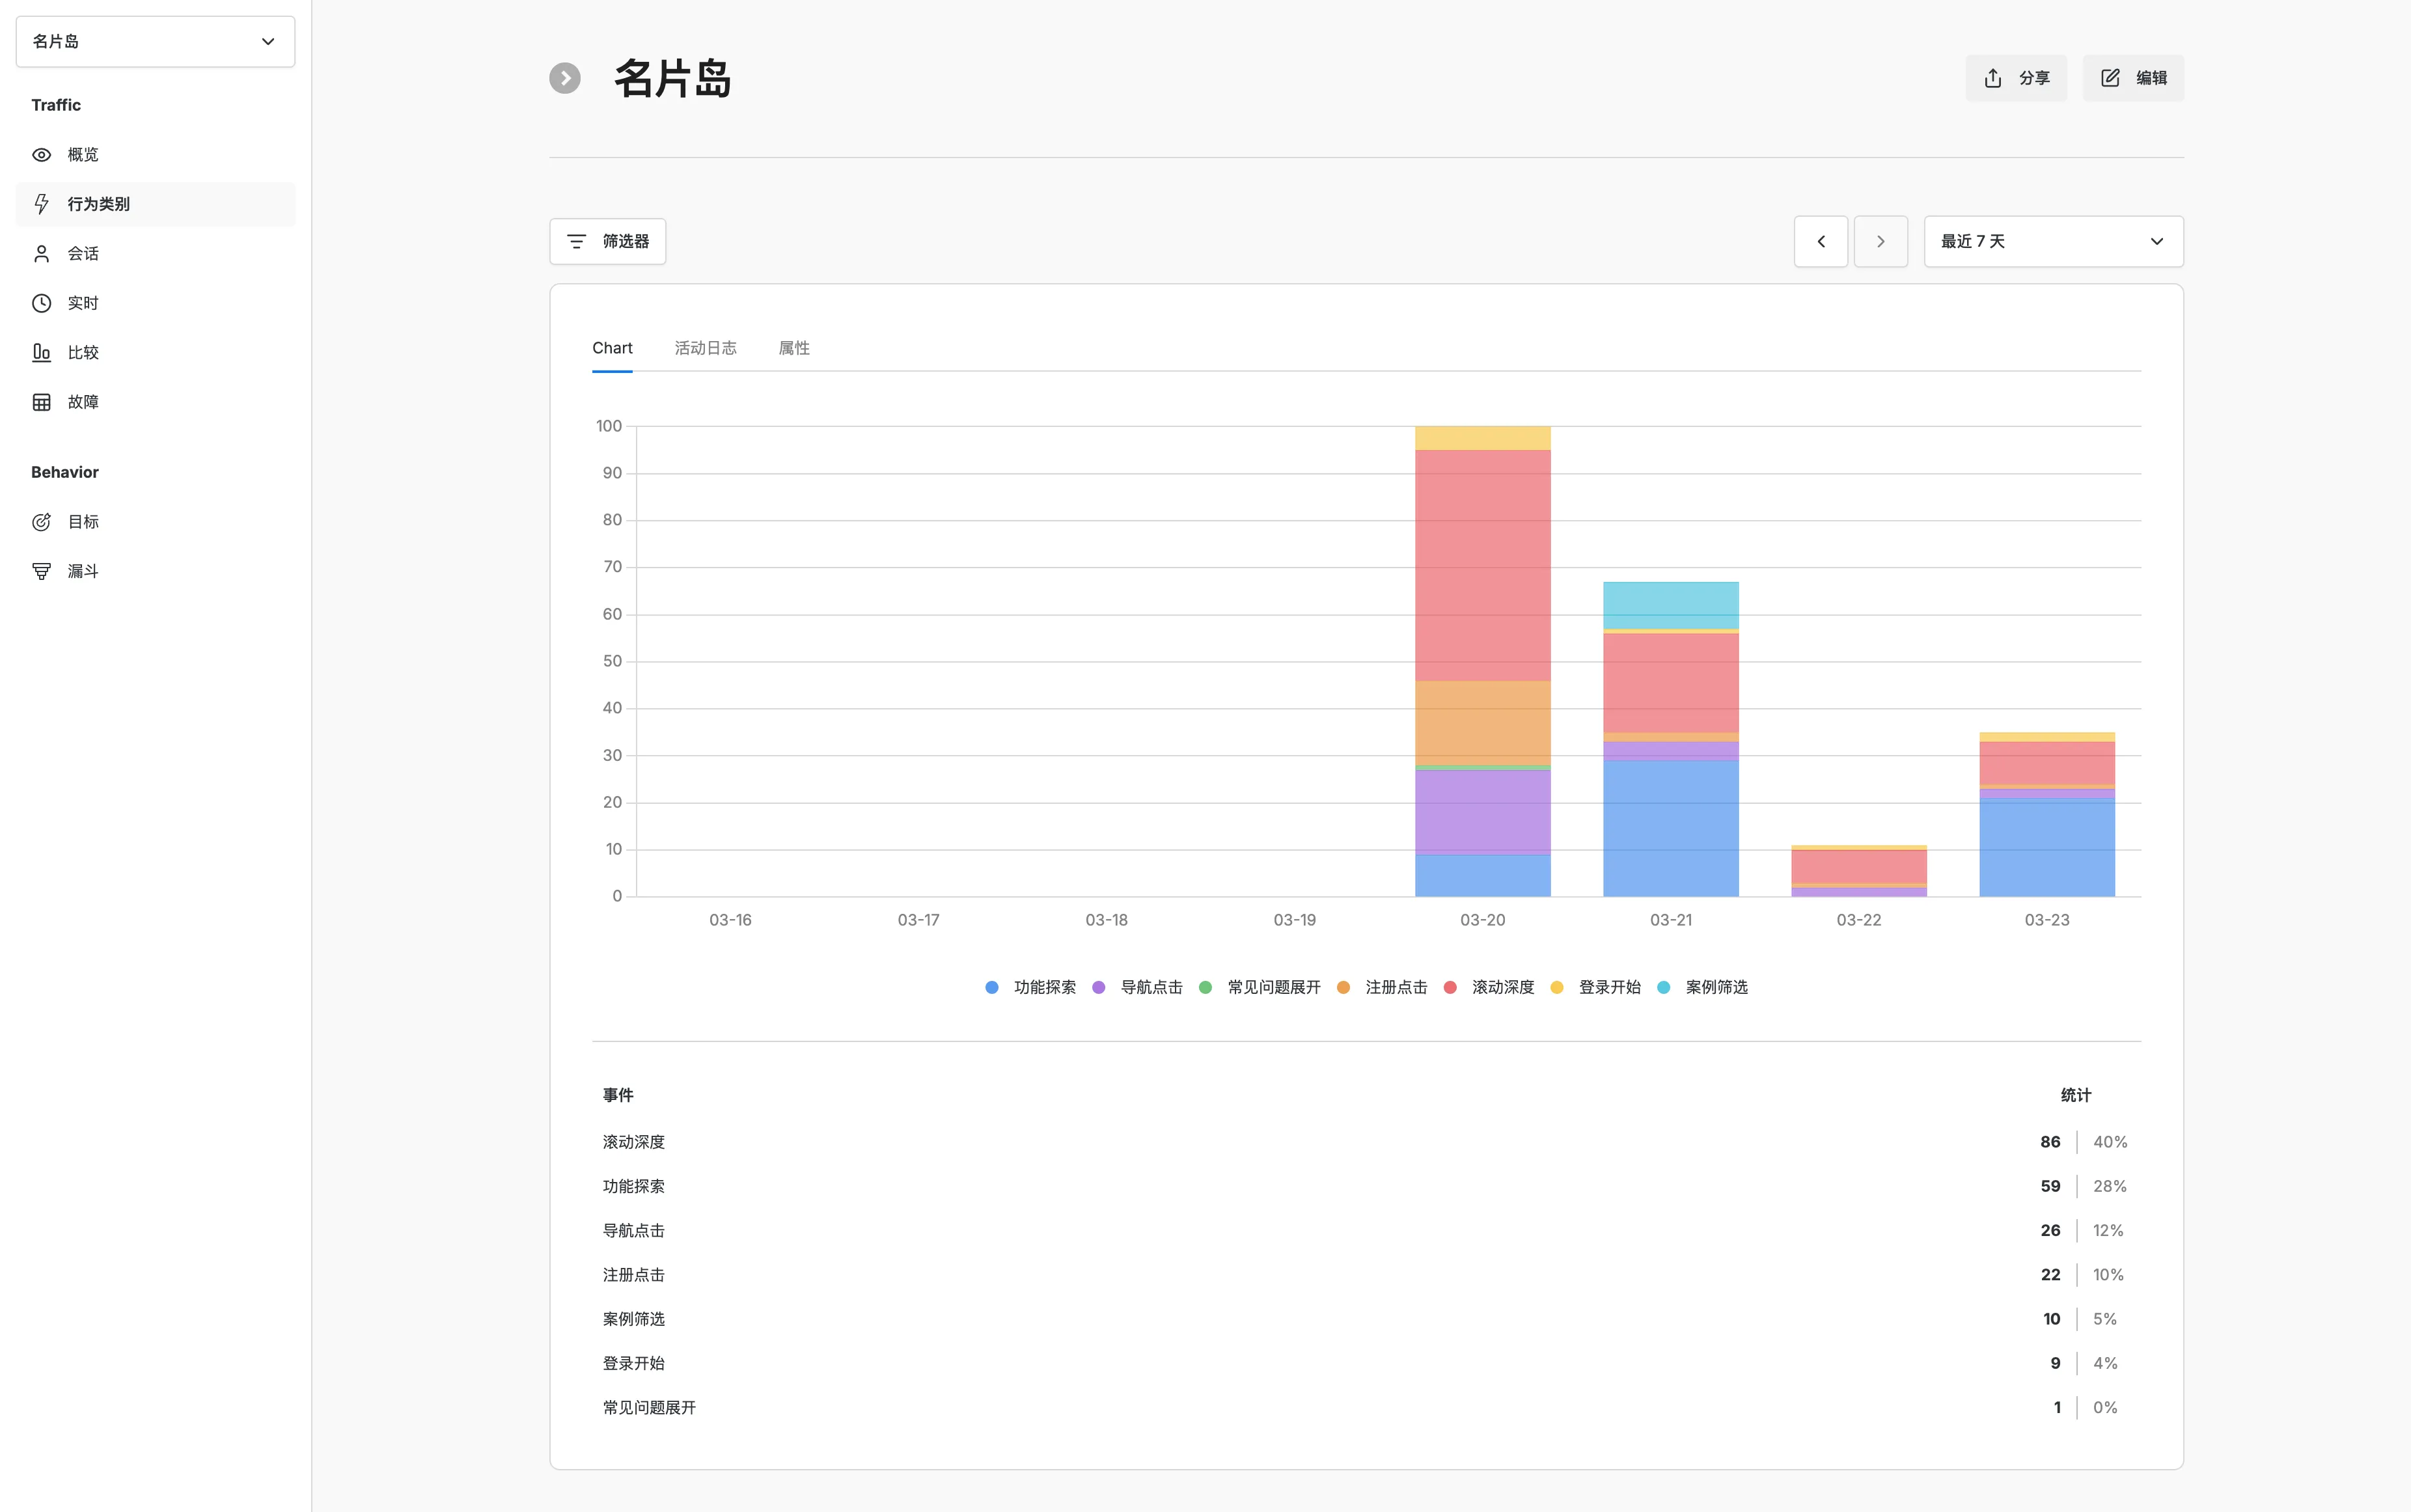Toggle 导航点击 legend purple dot
The width and height of the screenshot is (2411, 1512).
(1099, 987)
